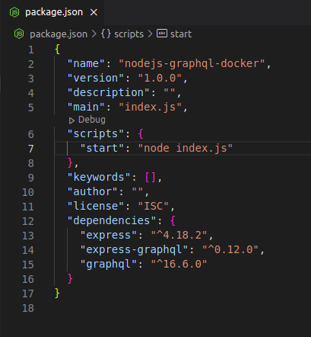Click the "dependencies" key on line 12
The width and height of the screenshot is (311, 337).
(x=112, y=220)
